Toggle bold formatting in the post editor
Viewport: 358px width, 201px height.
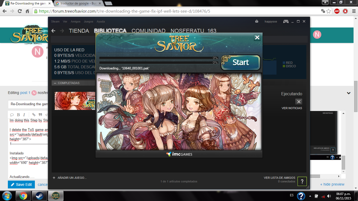(x=18, y=115)
